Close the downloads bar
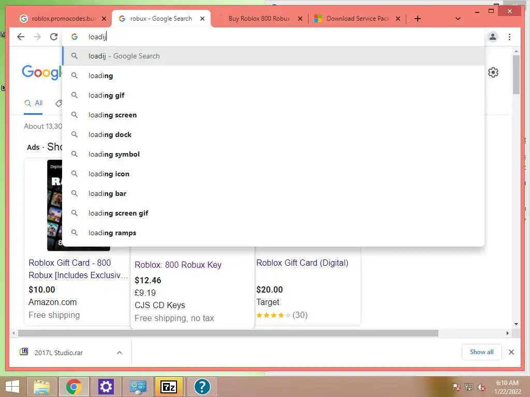Viewport: 530px width, 397px height. 511,352
